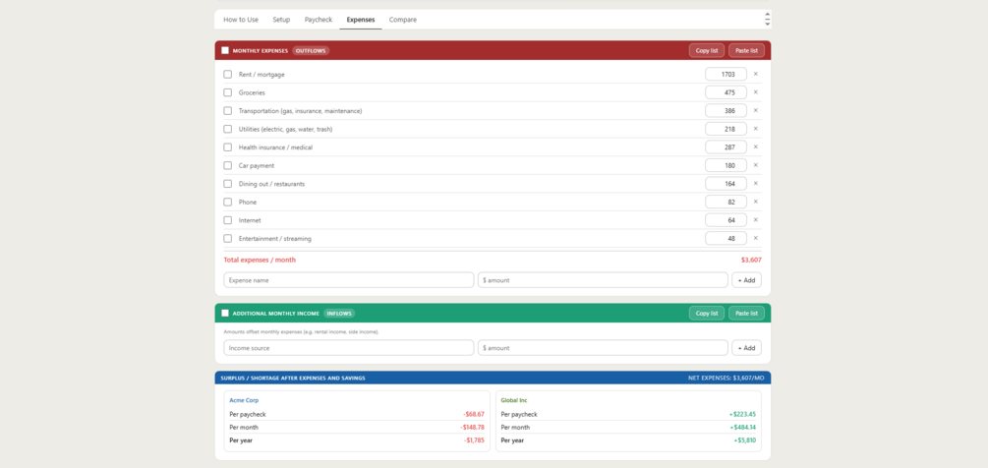The width and height of the screenshot is (988, 468).
Task: Edit the Entertainment / streaming amount 48
Action: [x=726, y=239]
